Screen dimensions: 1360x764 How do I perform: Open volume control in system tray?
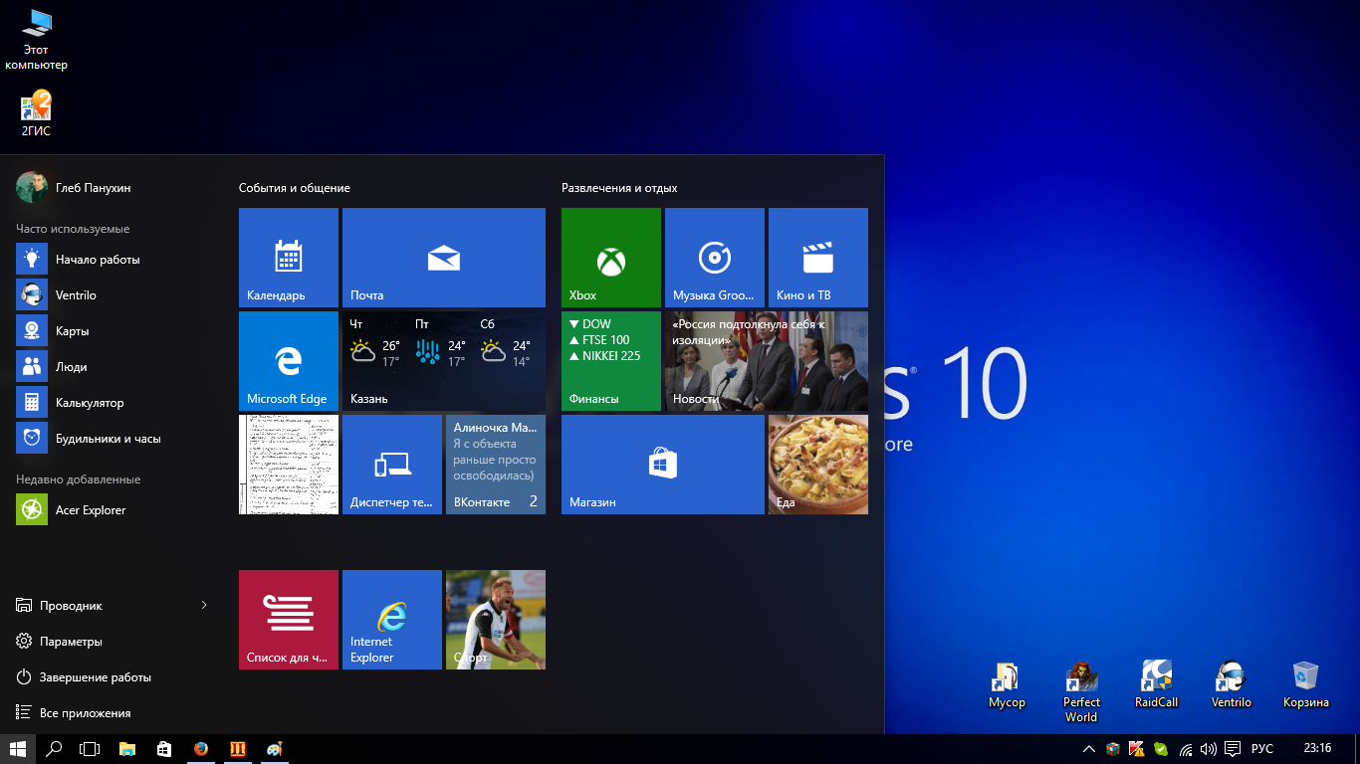tap(1209, 749)
